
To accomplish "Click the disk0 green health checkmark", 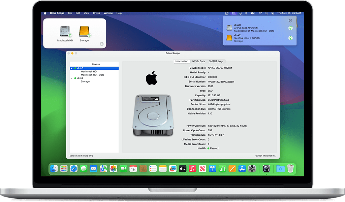I will pyautogui.click(x=290, y=28).
